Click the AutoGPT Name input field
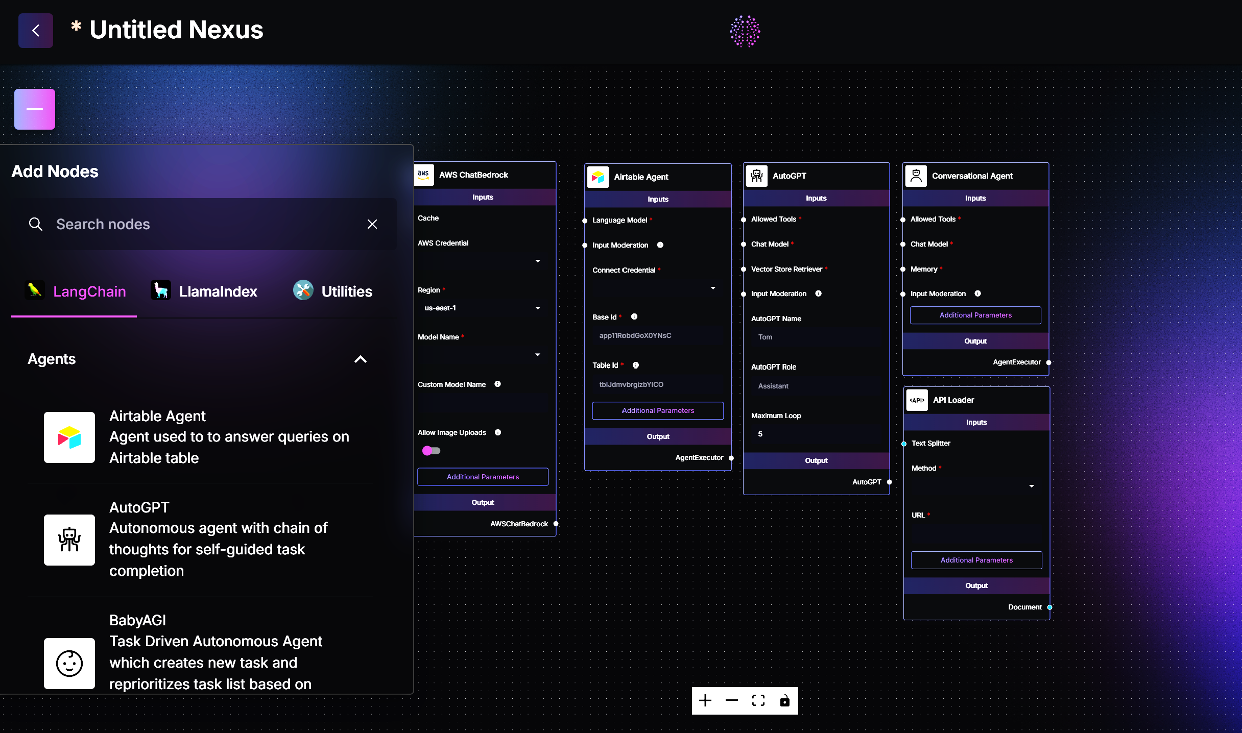1242x733 pixels. 816,337
